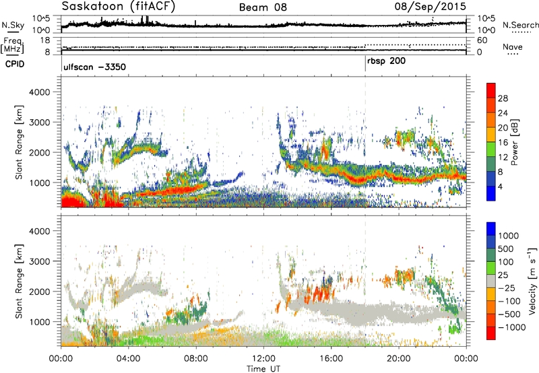Viewport: 539px width, 373px height.
Task: Click the '4000' range tick of the power panel
Action: point(39,92)
